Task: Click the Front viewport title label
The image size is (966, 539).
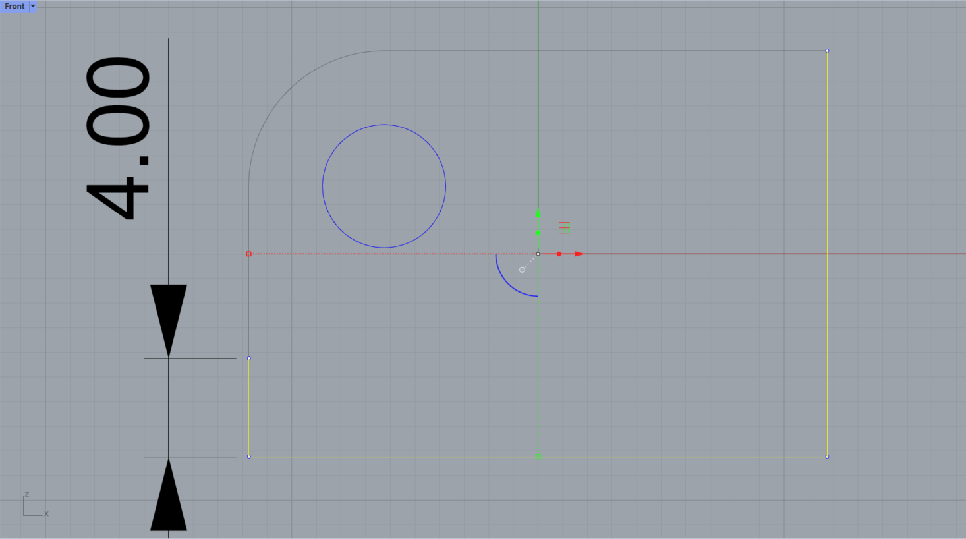Action: pyautogui.click(x=14, y=6)
